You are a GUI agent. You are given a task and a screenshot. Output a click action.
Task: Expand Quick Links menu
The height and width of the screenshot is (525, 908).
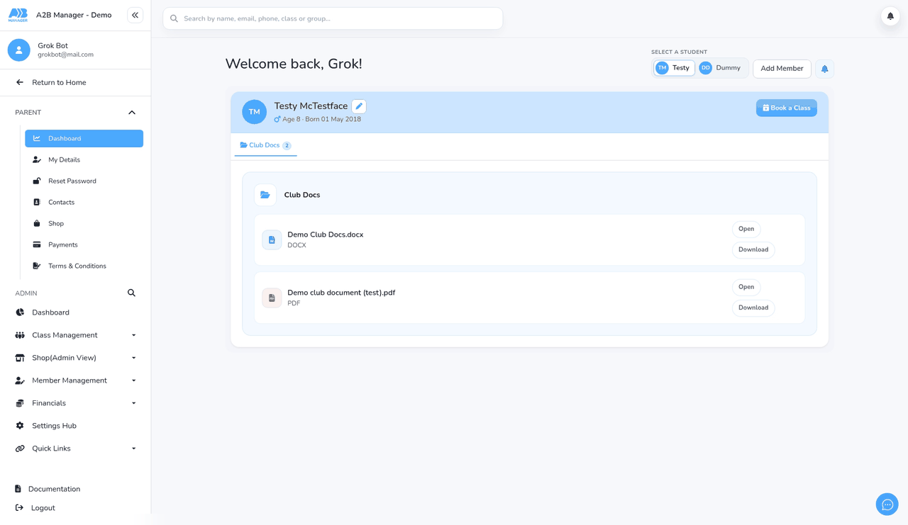click(75, 448)
